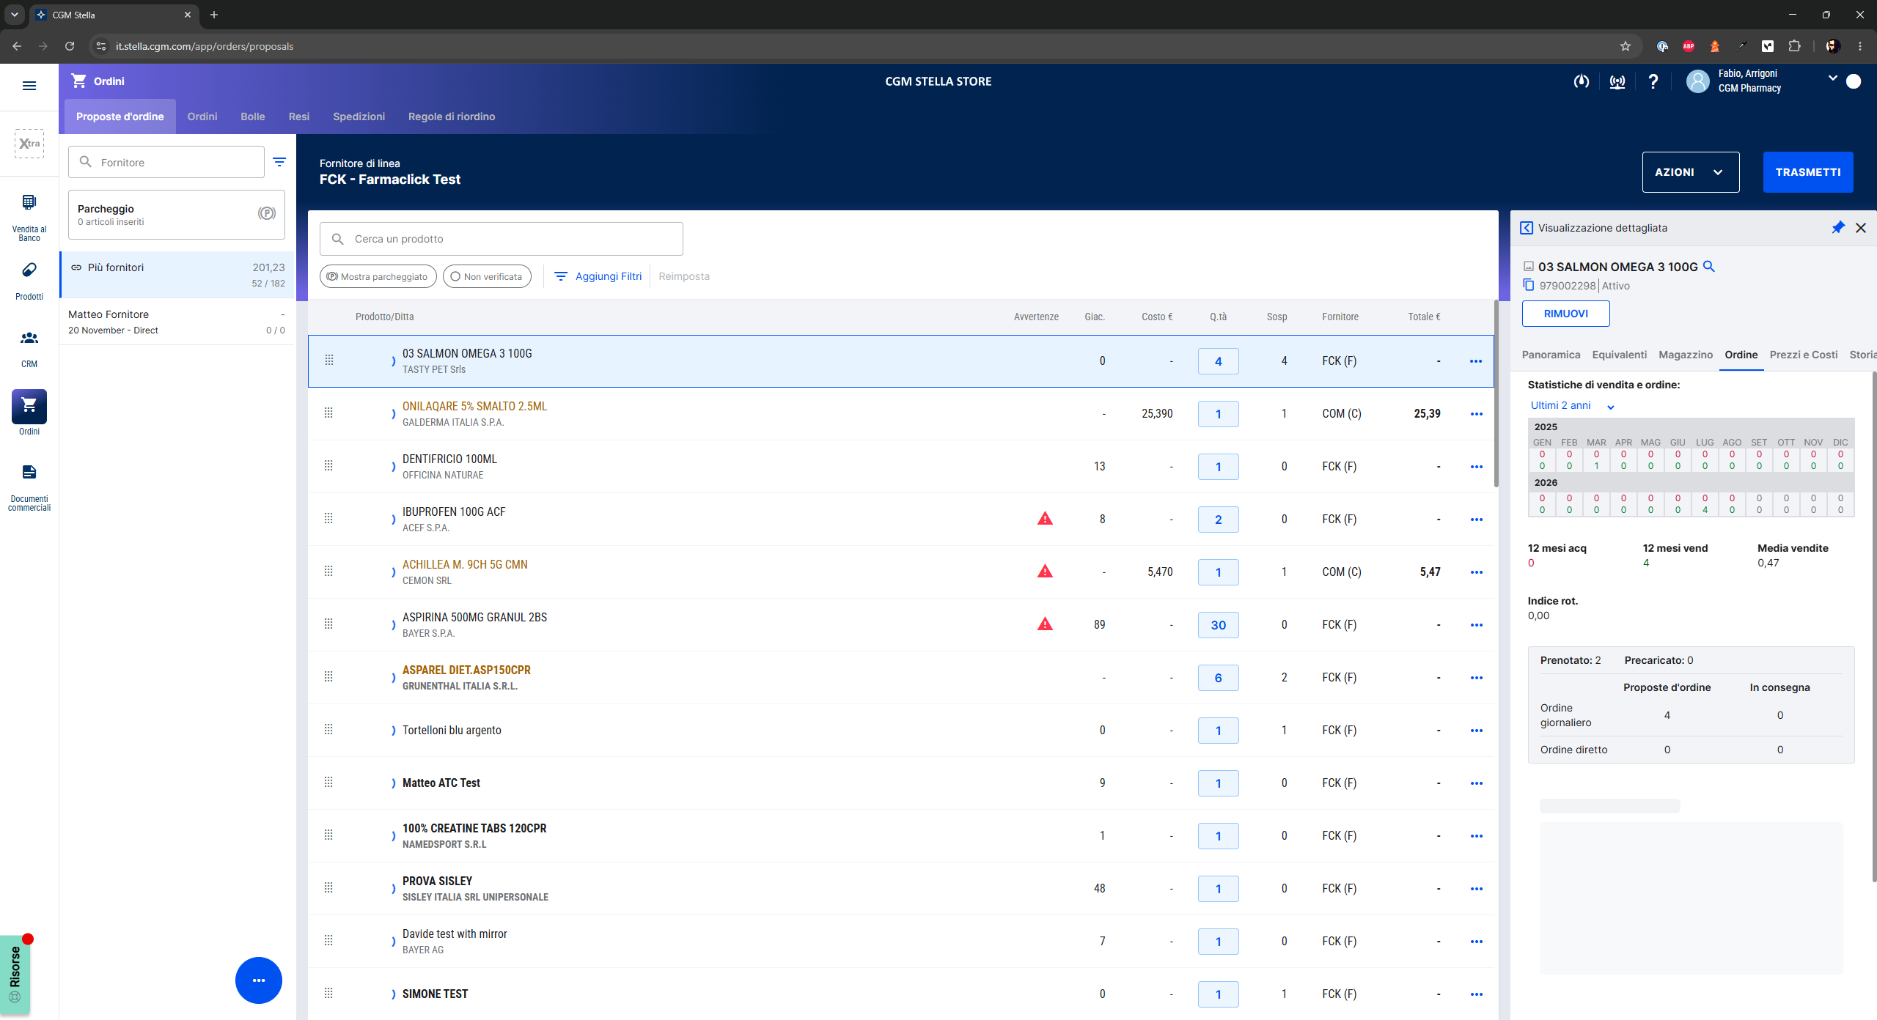Reload the browser page
The width and height of the screenshot is (1877, 1020).
(70, 46)
